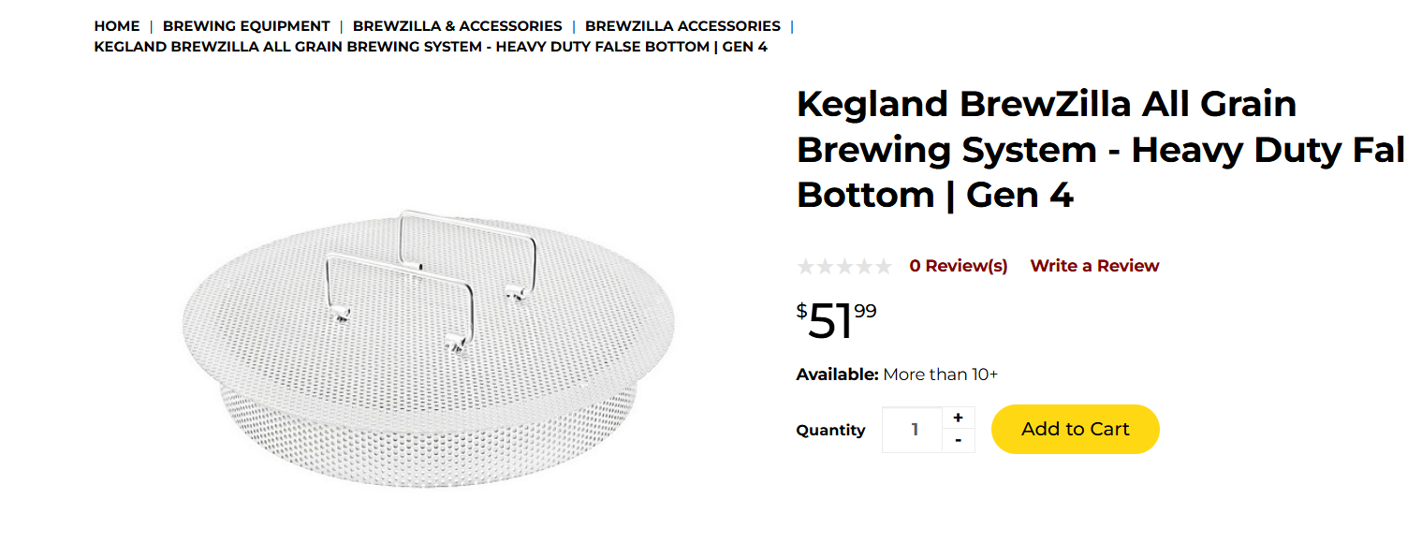Open the BREWZILLA ACCESSORIES breadcrumb category
Viewport: 1407px width, 558px height.
coord(682,26)
